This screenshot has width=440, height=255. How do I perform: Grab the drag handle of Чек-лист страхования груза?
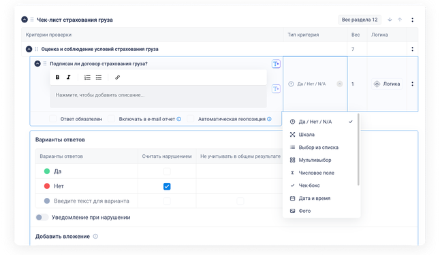point(32,20)
